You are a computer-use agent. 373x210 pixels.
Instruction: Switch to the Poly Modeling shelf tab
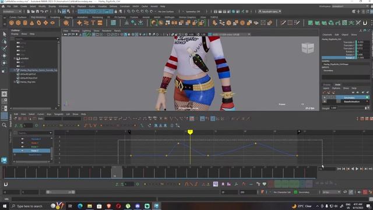(x=38, y=17)
